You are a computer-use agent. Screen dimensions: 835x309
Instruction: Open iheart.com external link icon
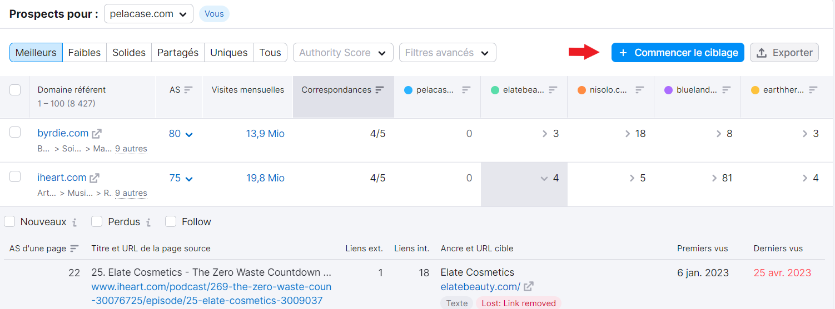[95, 178]
